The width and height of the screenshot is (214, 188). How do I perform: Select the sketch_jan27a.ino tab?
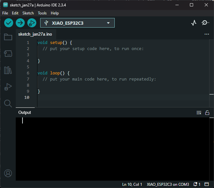tap(35, 34)
